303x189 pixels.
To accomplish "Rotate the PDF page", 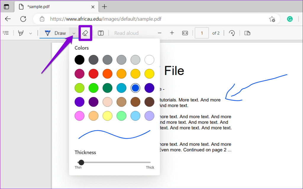I will click(x=232, y=33).
